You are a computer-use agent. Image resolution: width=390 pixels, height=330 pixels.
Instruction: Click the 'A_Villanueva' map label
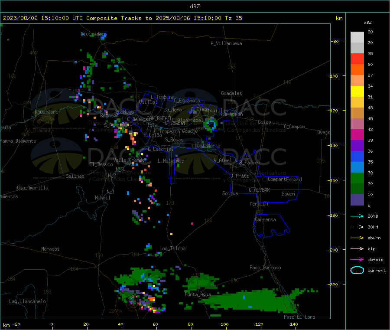coord(226,43)
